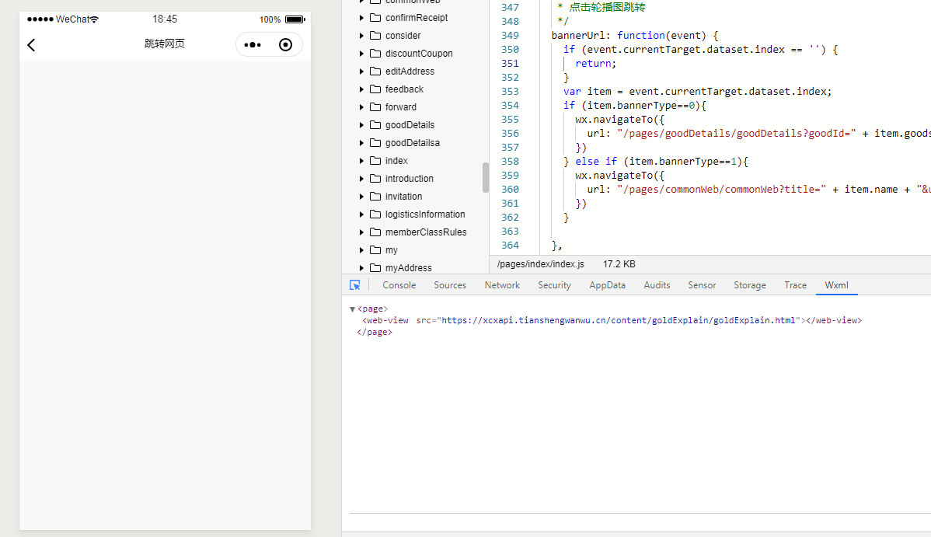Image resolution: width=931 pixels, height=537 pixels.
Task: Expand the editAddress folder
Action: 361,71
